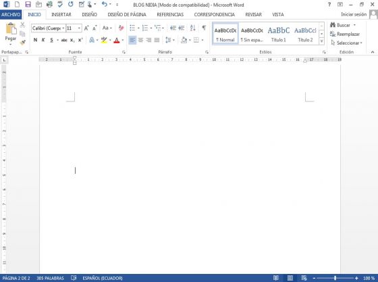
Task: Open Word Help question mark icon
Action: [329, 4]
